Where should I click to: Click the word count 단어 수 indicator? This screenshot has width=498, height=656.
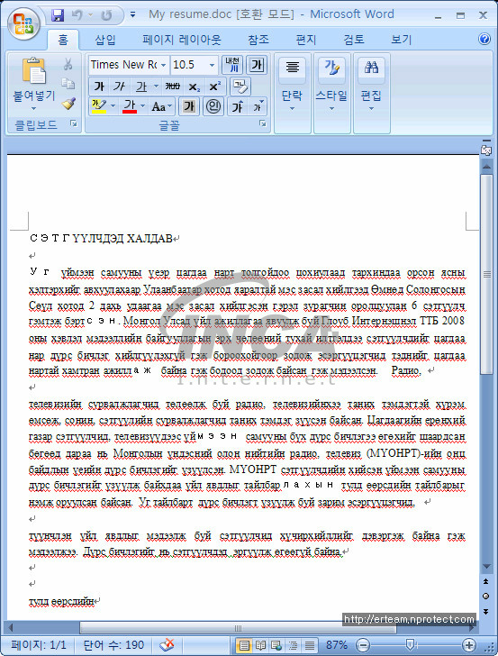tap(113, 644)
